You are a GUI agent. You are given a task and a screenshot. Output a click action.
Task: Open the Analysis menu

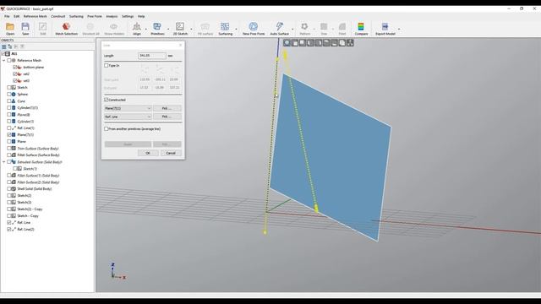pyautogui.click(x=112, y=16)
